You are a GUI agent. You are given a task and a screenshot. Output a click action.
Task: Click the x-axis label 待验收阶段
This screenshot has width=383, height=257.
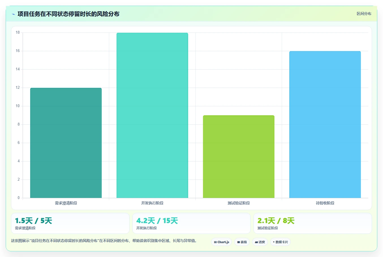click(325, 203)
